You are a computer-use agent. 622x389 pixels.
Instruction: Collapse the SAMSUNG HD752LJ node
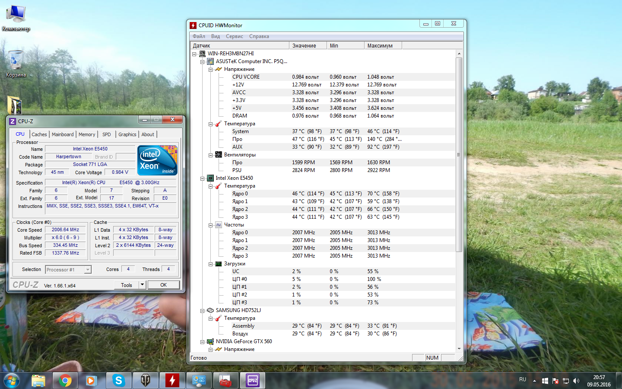point(203,311)
